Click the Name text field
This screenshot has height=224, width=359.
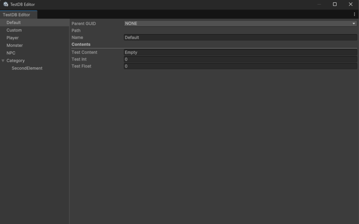(x=240, y=38)
